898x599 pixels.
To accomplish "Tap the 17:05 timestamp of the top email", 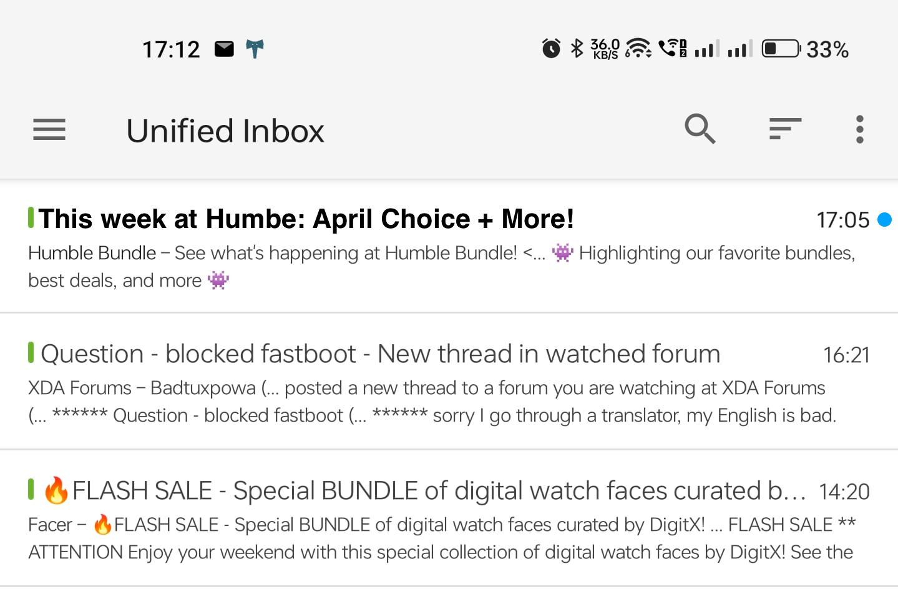I will pyautogui.click(x=843, y=219).
